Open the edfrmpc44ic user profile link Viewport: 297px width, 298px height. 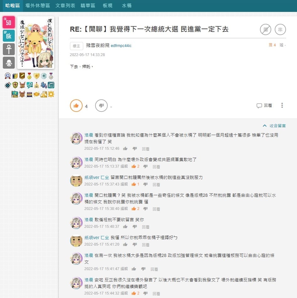(x=121, y=46)
